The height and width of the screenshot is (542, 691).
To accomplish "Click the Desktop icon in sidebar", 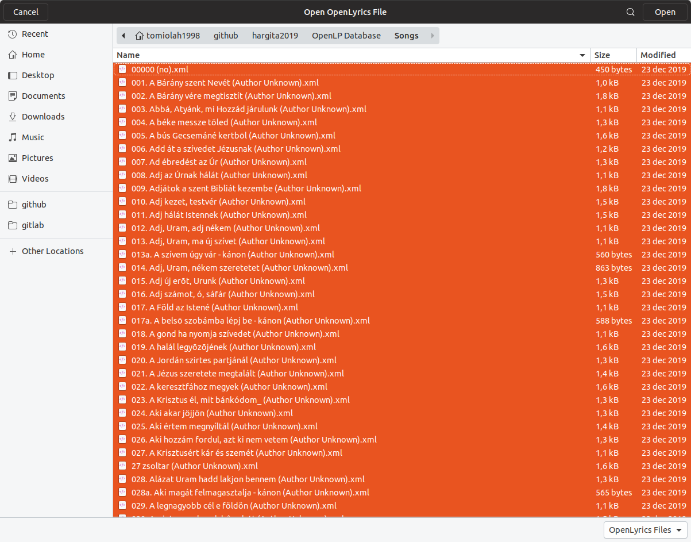I will (13, 75).
